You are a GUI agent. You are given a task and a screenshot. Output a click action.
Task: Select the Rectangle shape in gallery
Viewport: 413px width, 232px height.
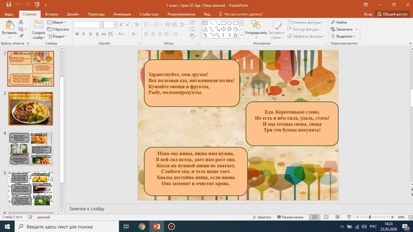223,23
